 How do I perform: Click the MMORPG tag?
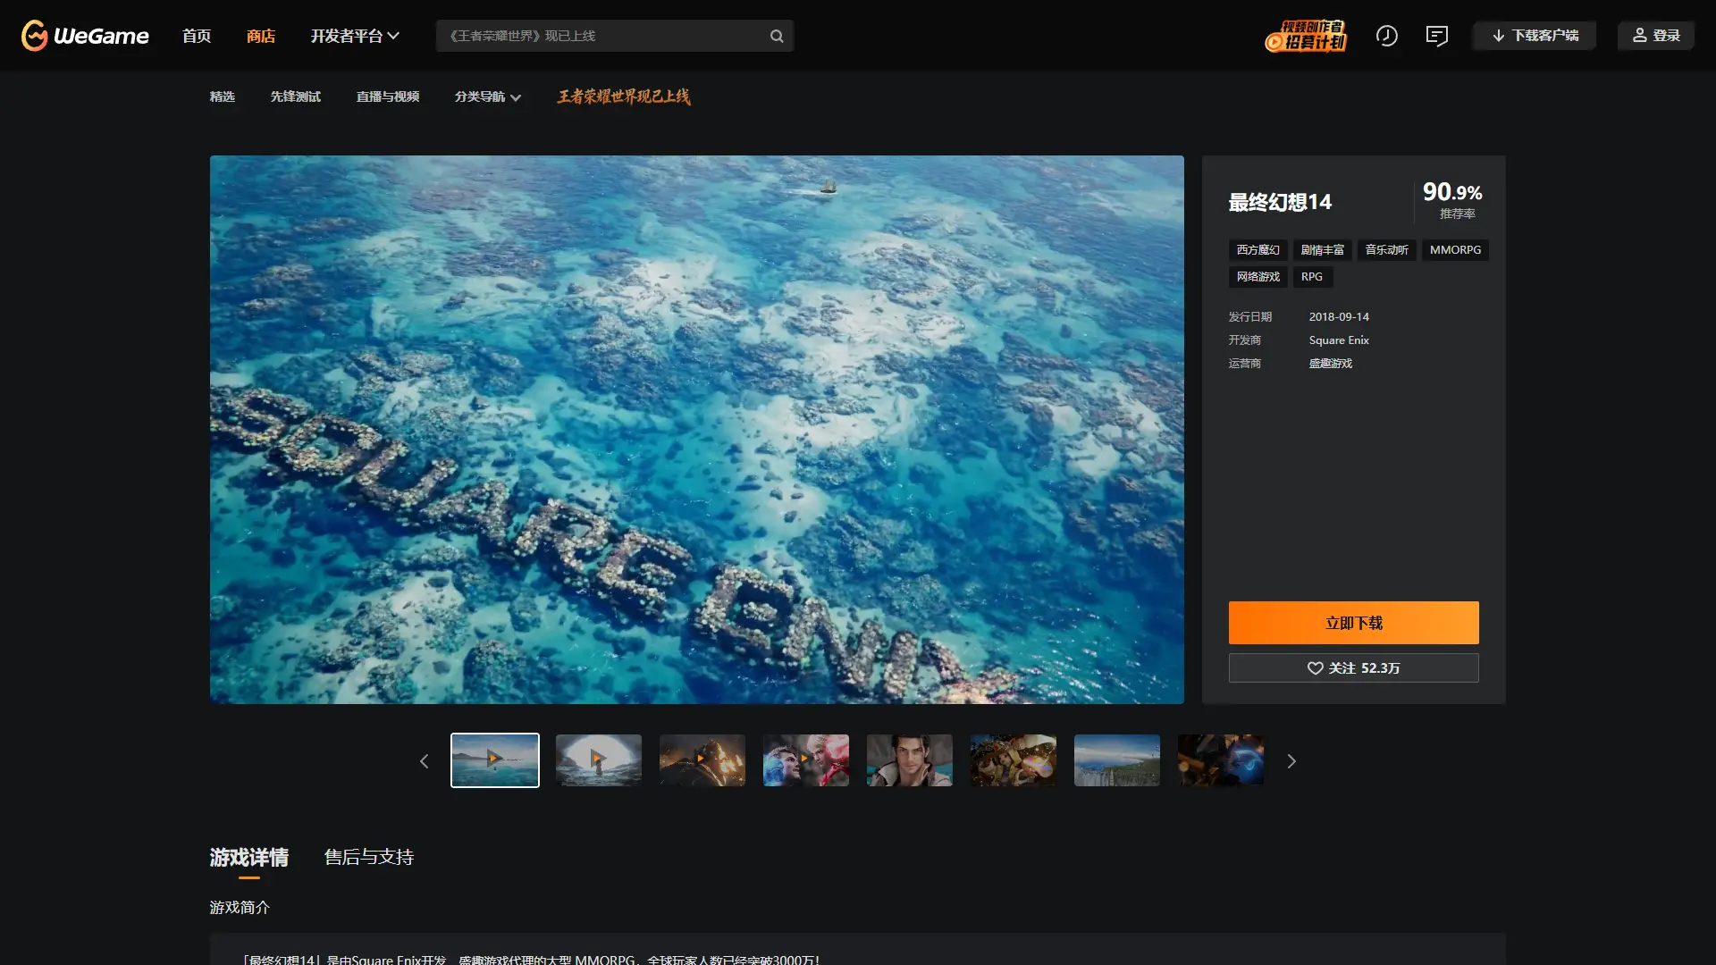coord(1454,250)
